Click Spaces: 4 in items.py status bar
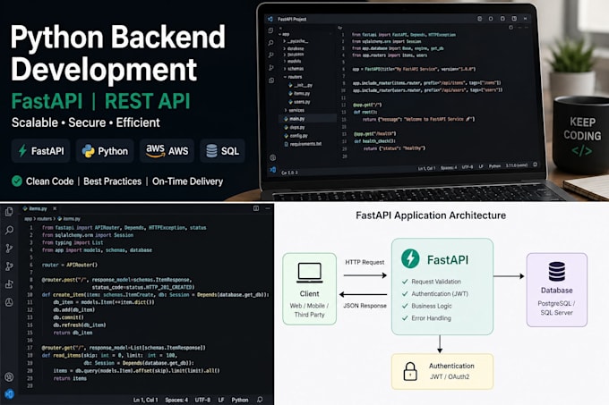 (176, 400)
